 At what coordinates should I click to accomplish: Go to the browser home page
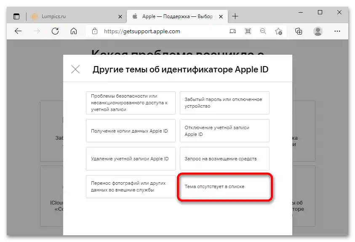tap(74, 31)
